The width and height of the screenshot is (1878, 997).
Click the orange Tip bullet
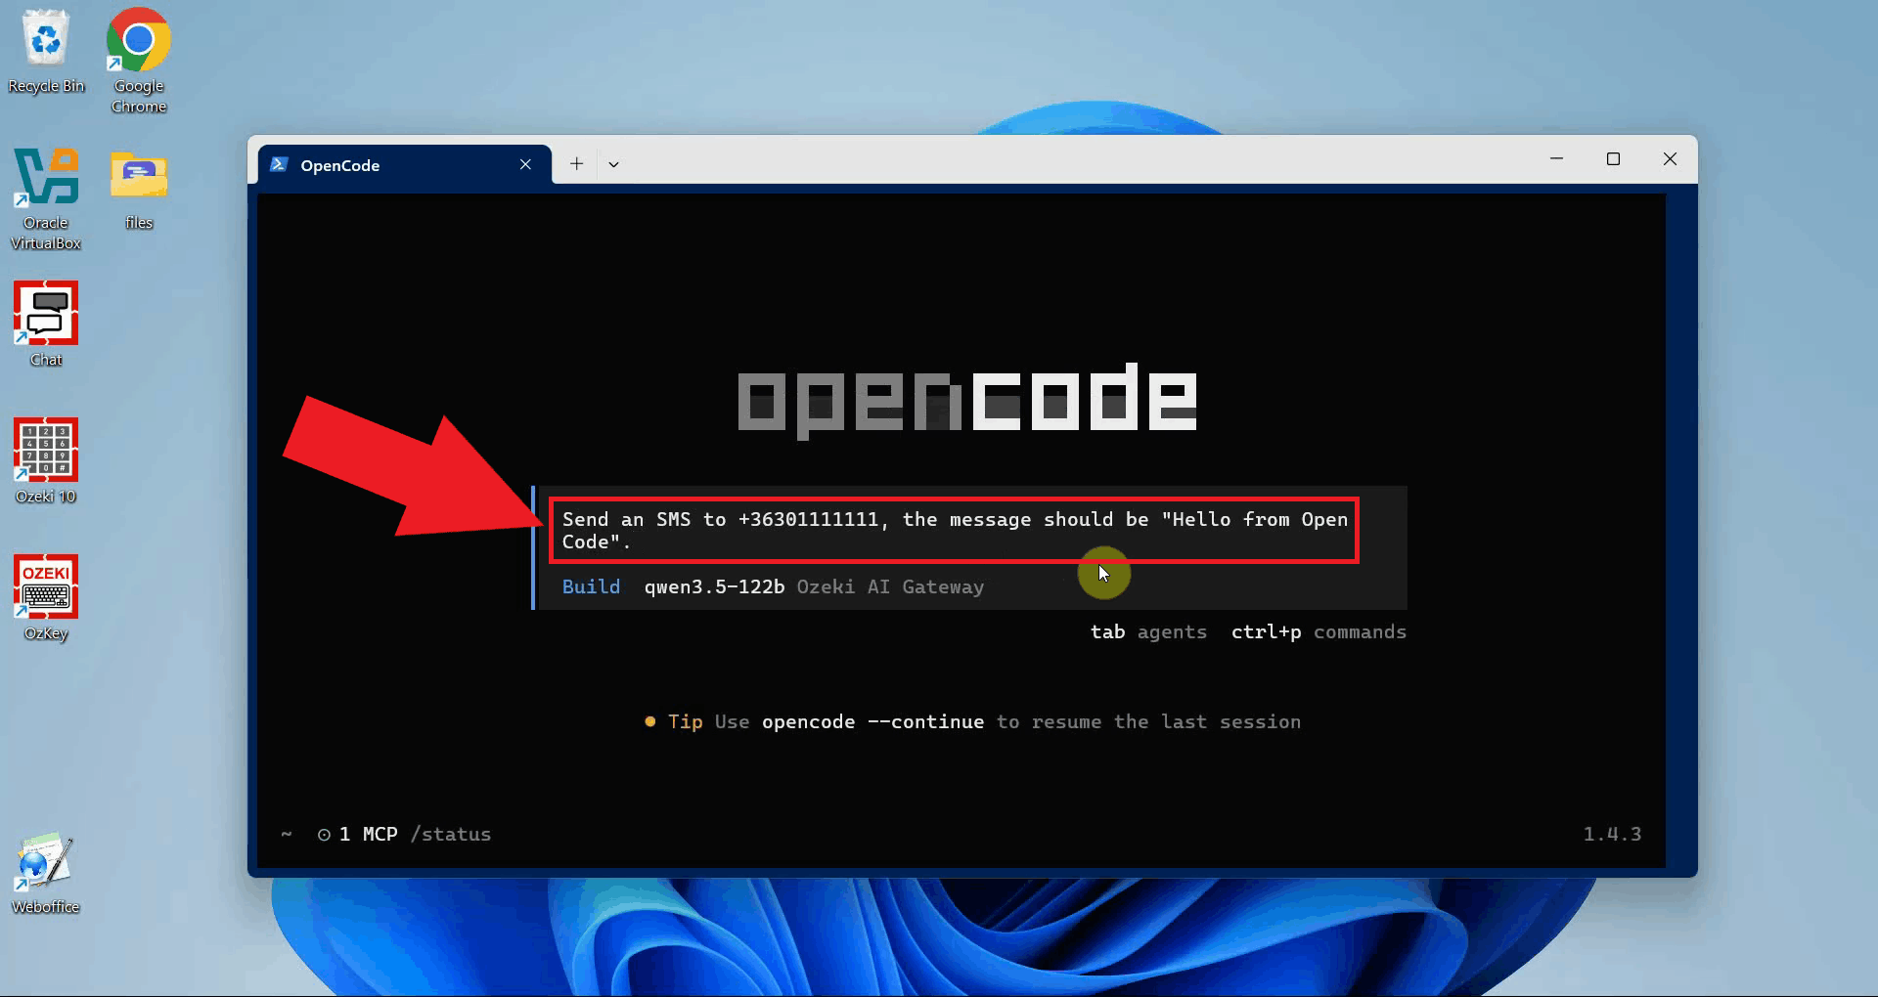[650, 721]
